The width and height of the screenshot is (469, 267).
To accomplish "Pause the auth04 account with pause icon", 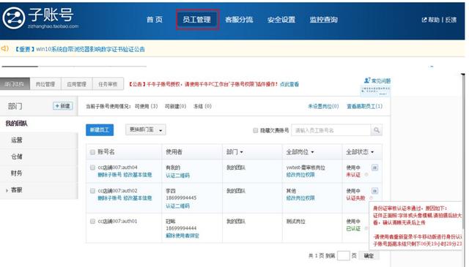I will [x=374, y=168].
